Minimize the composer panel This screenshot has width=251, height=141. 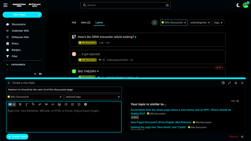pyautogui.click(x=236, y=83)
